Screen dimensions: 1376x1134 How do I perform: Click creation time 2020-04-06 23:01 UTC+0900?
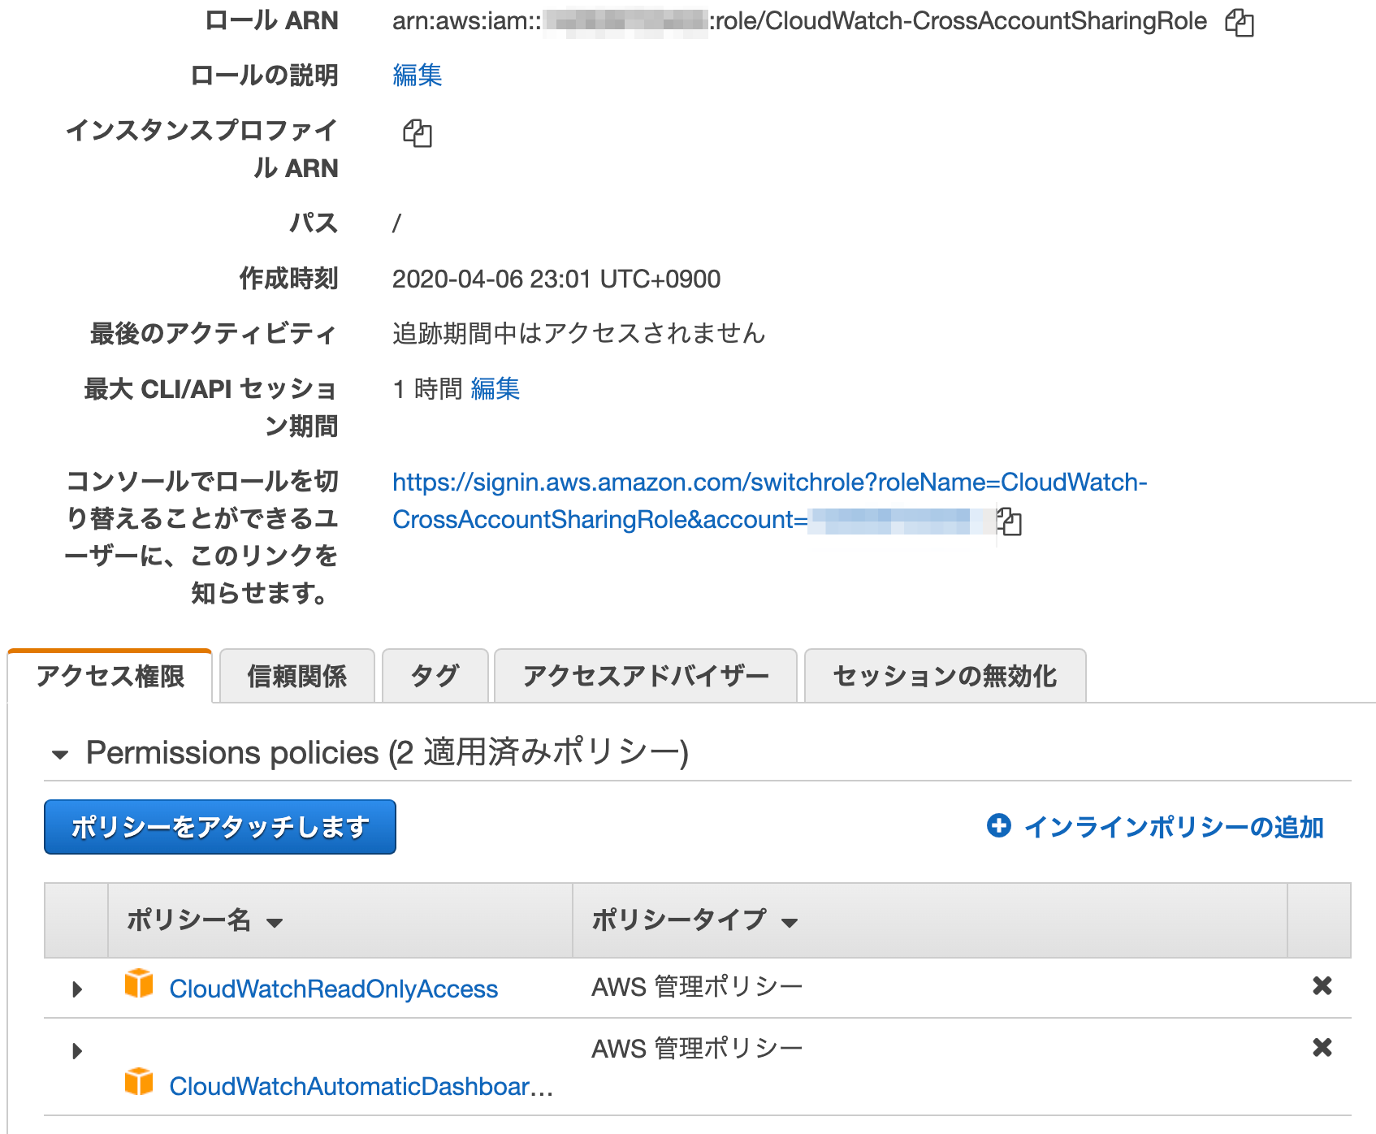pos(556,279)
